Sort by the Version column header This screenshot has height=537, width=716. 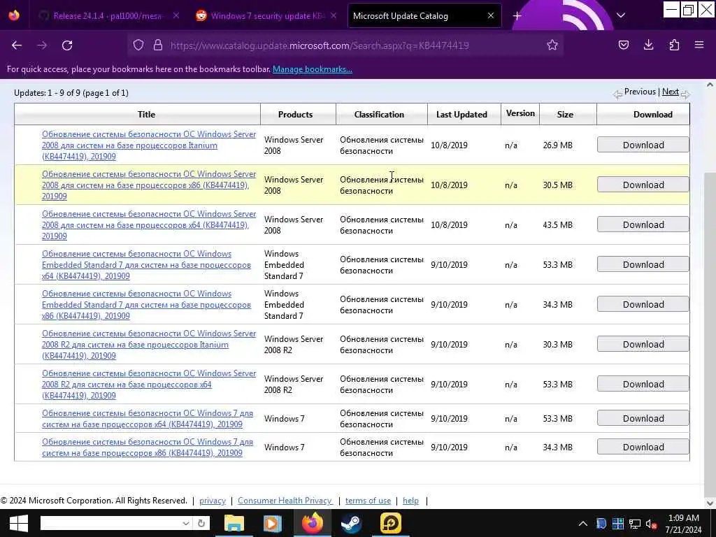coord(520,113)
